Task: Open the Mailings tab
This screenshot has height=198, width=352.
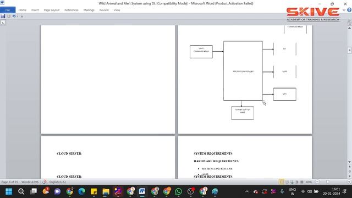Action: click(89, 10)
